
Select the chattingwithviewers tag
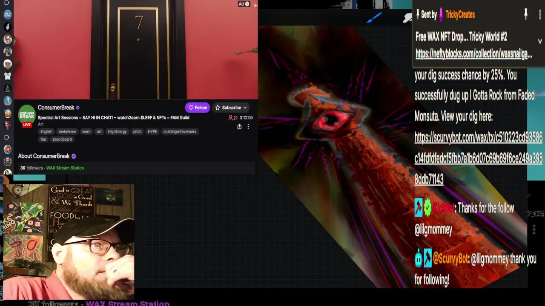click(x=180, y=131)
